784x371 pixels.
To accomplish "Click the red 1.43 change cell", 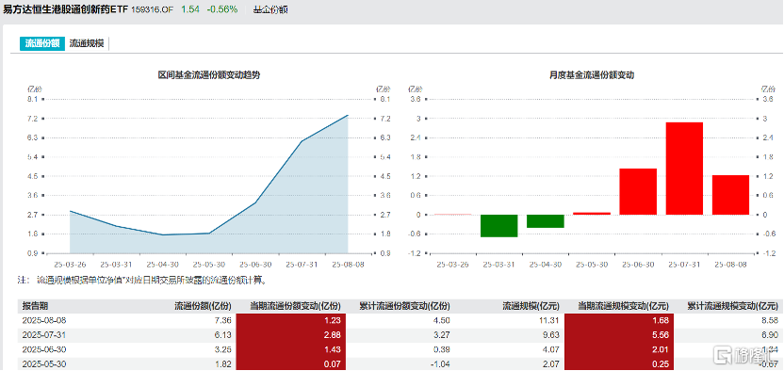I will point(290,348).
